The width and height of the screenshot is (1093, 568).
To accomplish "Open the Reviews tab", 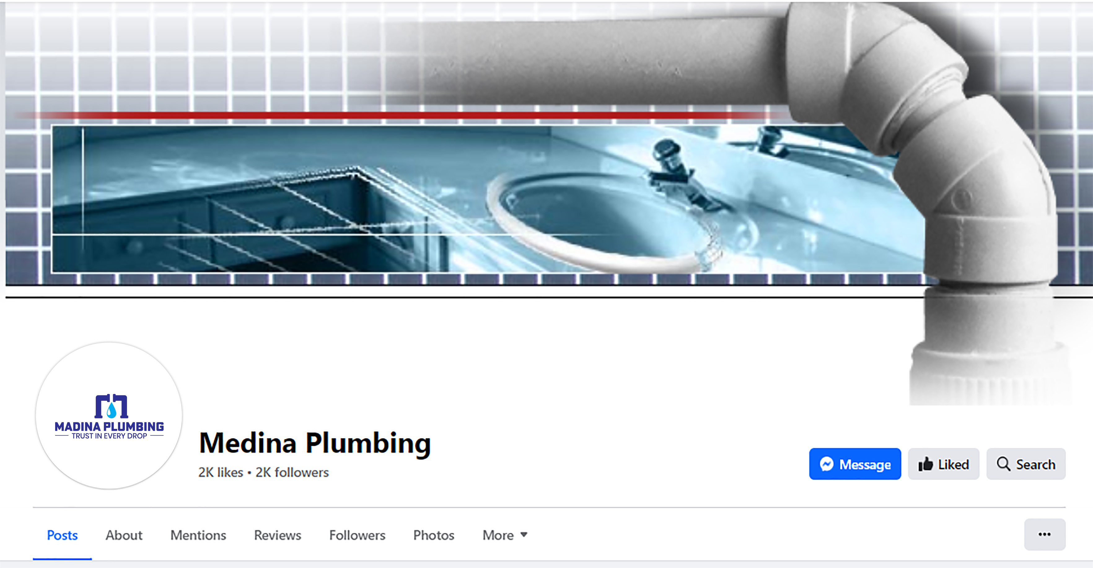I will [x=278, y=535].
